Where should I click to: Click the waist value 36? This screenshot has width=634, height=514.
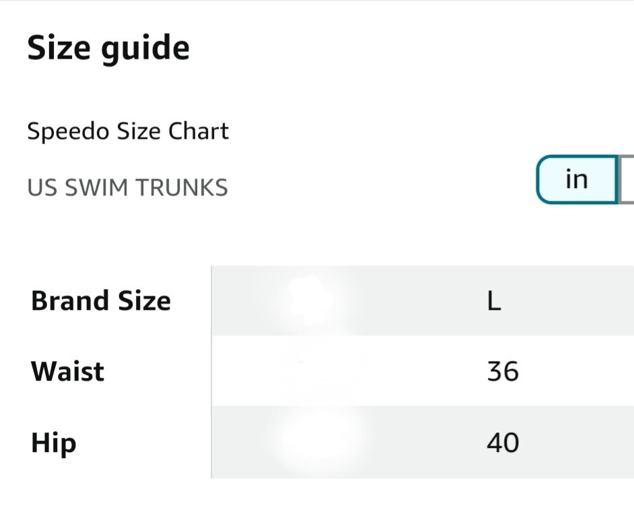click(x=503, y=371)
